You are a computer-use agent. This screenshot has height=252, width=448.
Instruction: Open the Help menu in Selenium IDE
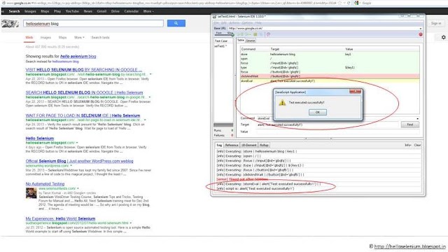point(258,23)
